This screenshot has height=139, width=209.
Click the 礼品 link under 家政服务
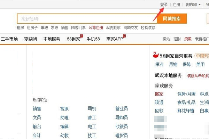(x=191, y=103)
